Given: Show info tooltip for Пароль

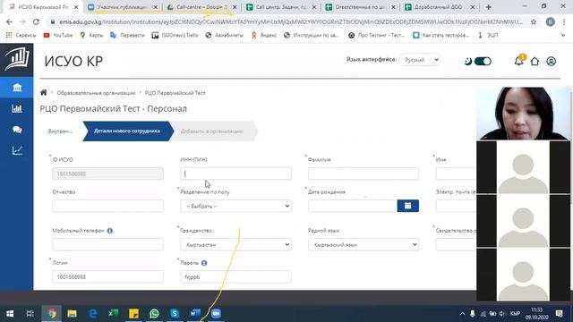Looking at the screenshot, I should pos(204,263).
